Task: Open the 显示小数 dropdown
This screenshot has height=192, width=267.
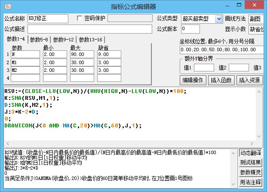Action: (x=257, y=29)
